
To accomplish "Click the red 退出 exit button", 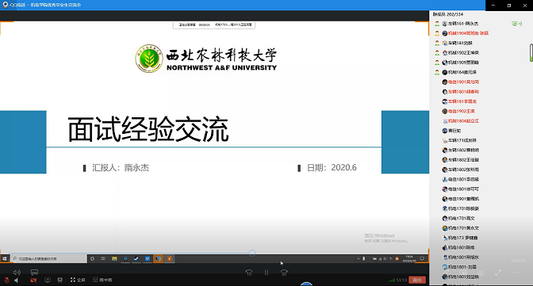I will click(417, 280).
